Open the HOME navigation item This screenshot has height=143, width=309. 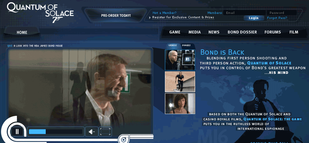point(22,33)
